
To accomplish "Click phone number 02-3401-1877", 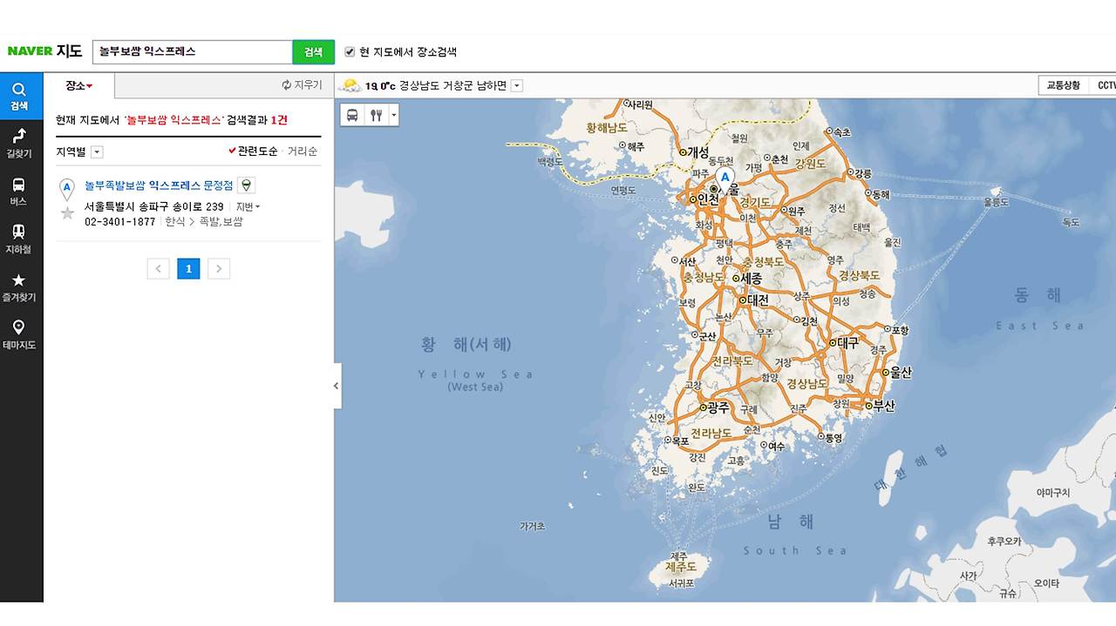I will pyautogui.click(x=119, y=222).
